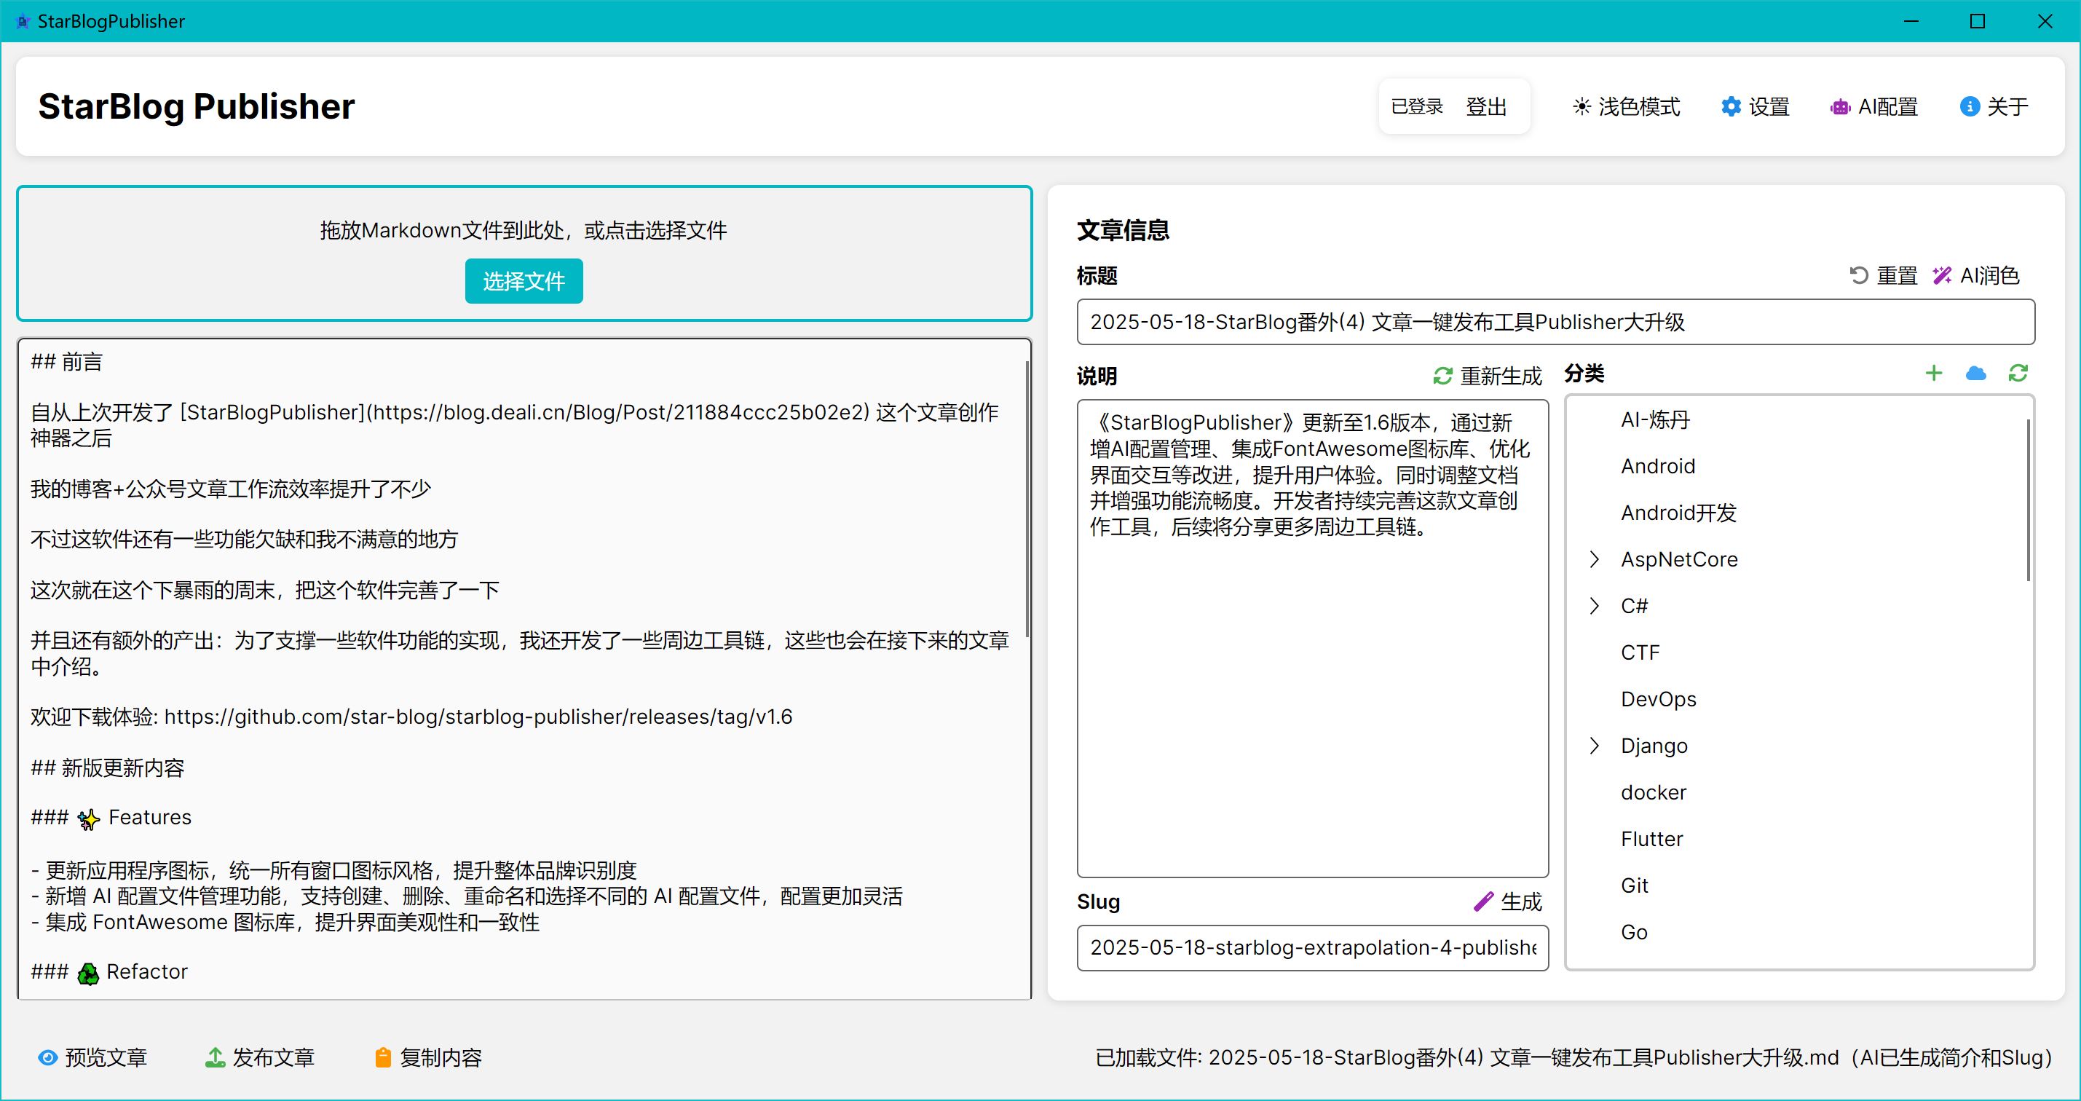
Task: Click the green plus add-category icon
Action: coord(1933,374)
